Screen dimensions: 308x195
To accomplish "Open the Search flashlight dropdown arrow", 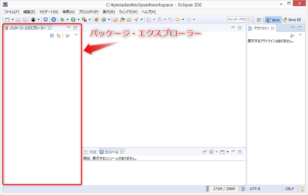I will [141, 20].
